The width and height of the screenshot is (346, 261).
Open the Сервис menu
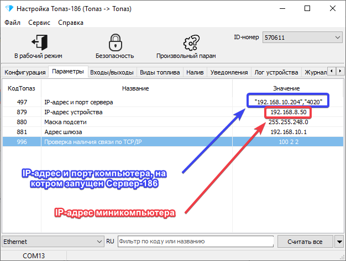pos(39,23)
